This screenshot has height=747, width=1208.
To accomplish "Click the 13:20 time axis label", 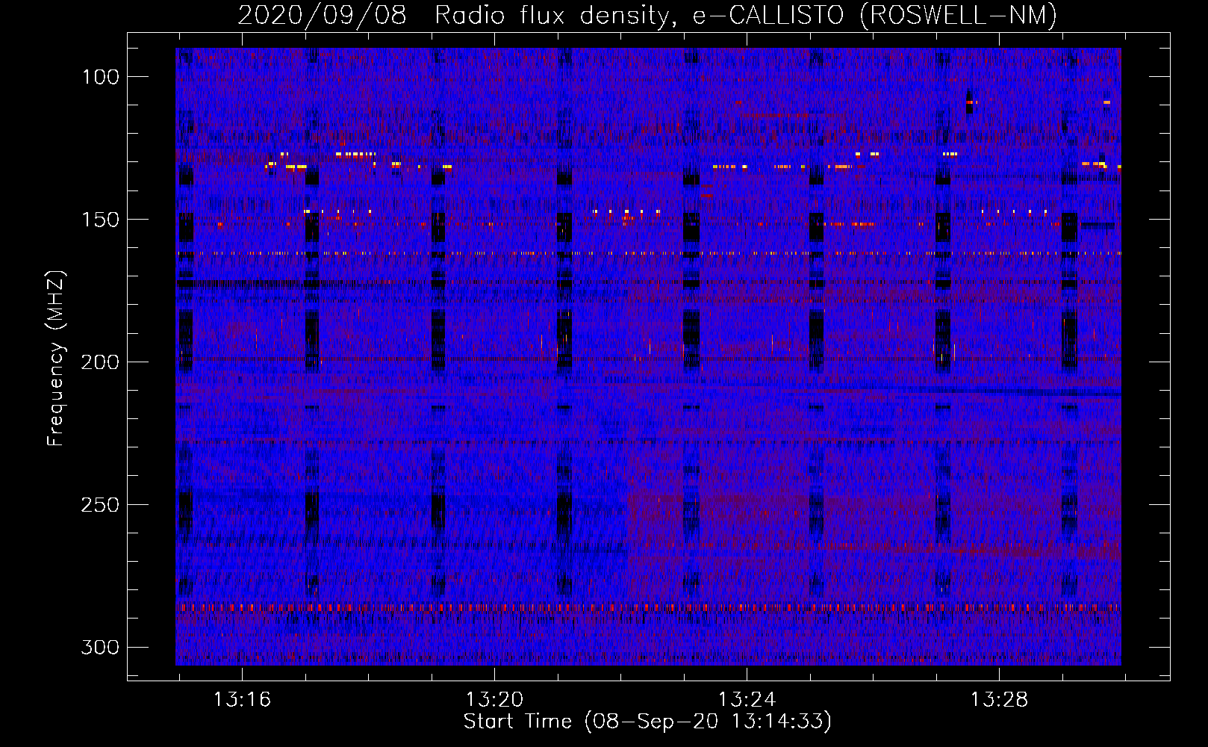I will [x=494, y=700].
